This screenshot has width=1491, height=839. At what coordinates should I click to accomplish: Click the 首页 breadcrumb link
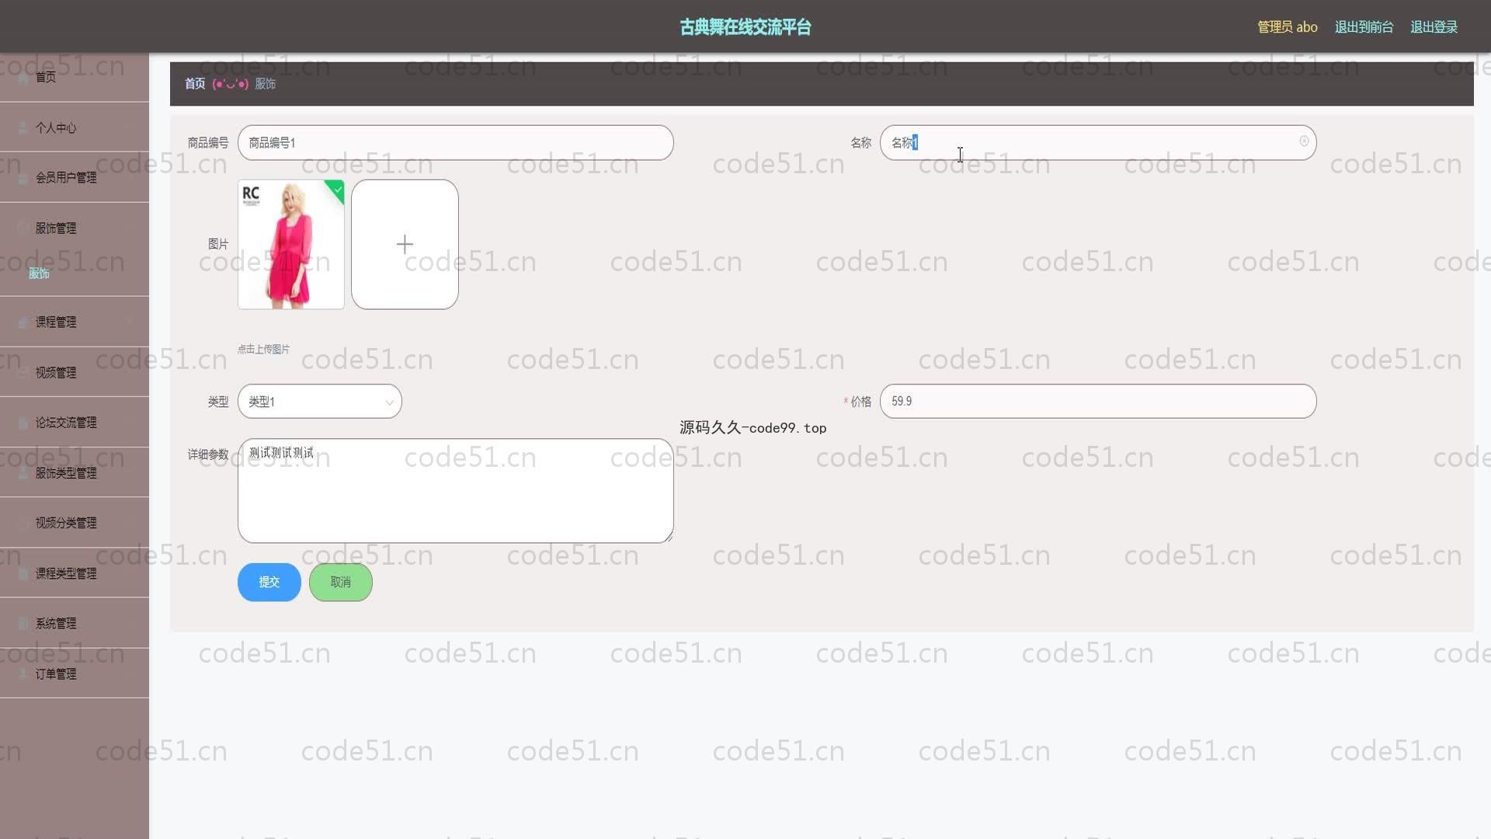click(x=195, y=84)
